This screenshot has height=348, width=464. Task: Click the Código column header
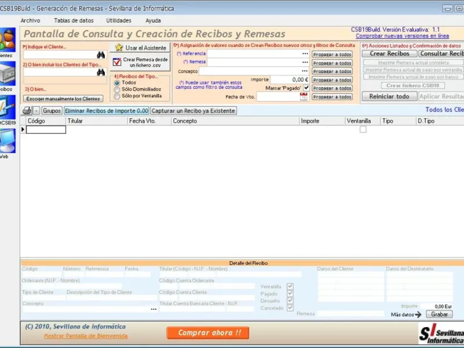tap(46, 121)
